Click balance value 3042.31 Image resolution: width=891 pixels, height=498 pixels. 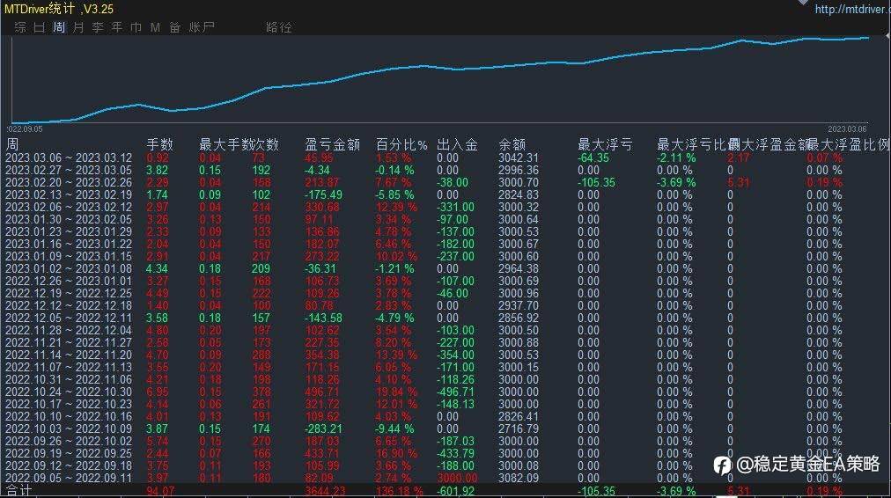(519, 157)
